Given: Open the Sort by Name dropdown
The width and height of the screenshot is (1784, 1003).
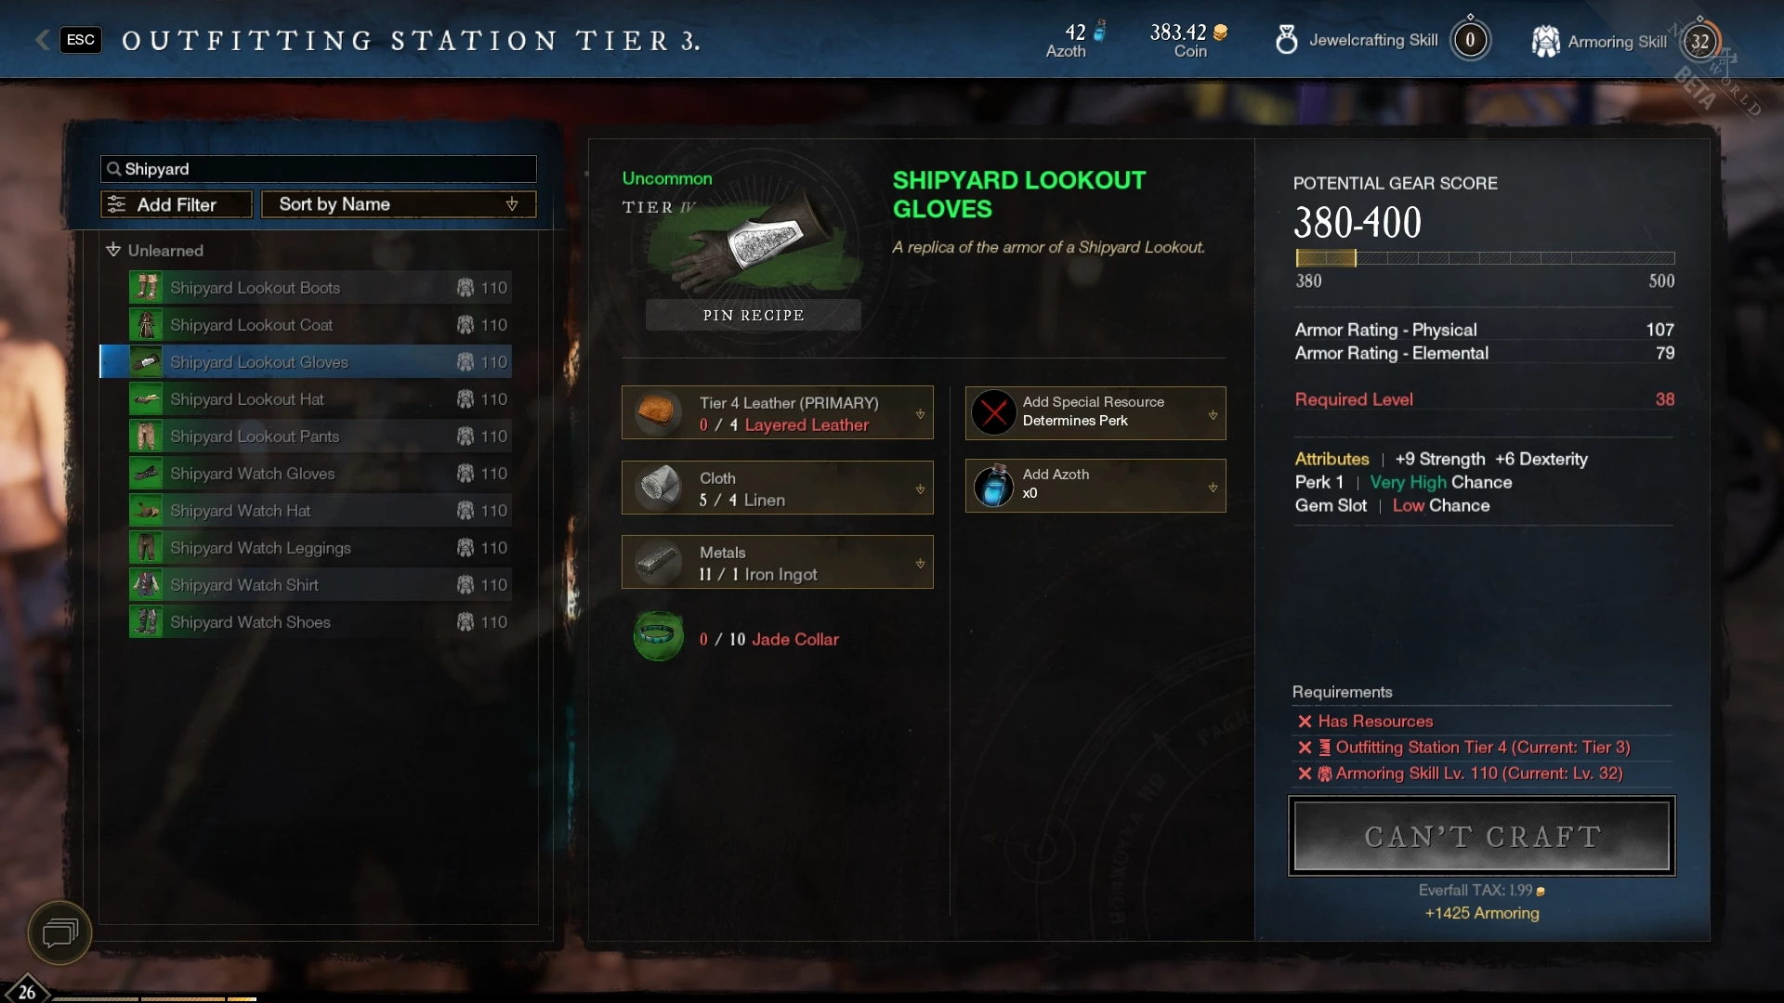Looking at the screenshot, I should pyautogui.click(x=399, y=204).
